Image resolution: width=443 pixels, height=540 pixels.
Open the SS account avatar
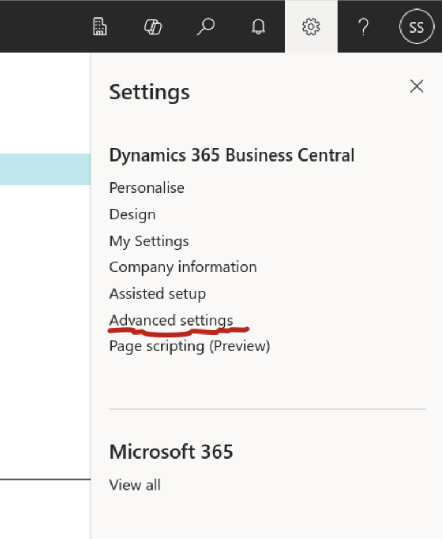click(417, 26)
